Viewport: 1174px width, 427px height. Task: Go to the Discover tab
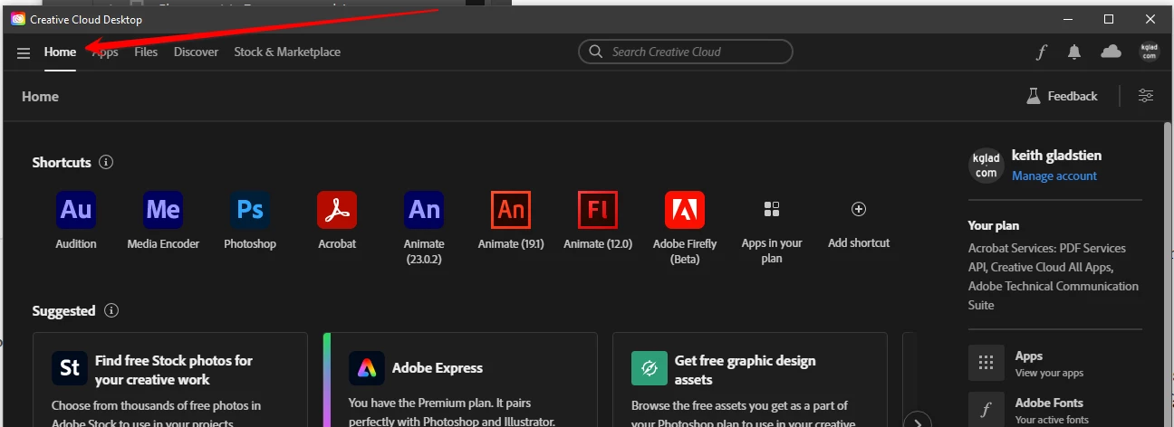click(196, 52)
